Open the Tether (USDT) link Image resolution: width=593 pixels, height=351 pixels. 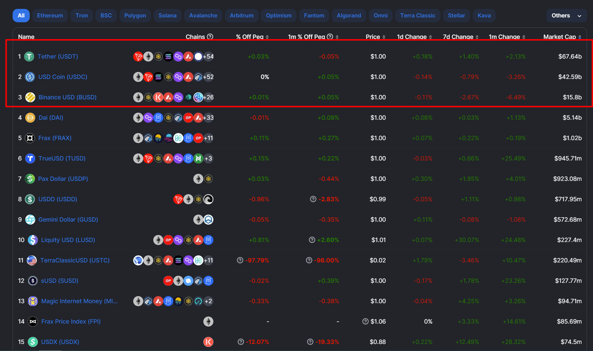pos(58,57)
